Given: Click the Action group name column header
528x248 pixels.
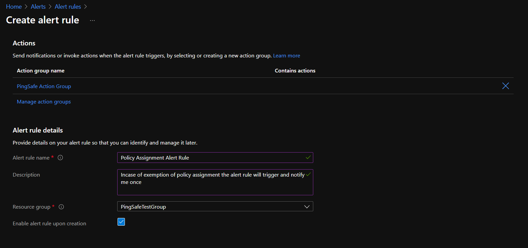Looking at the screenshot, I should 41,71.
